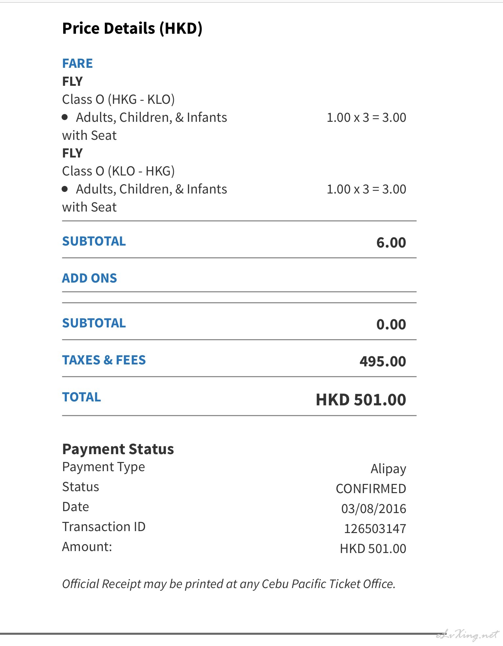Select the first 1.00 x 3 = 3.00 amount
Image resolution: width=503 pixels, height=646 pixels.
(366, 118)
